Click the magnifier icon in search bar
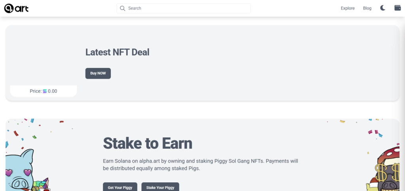 (123, 8)
